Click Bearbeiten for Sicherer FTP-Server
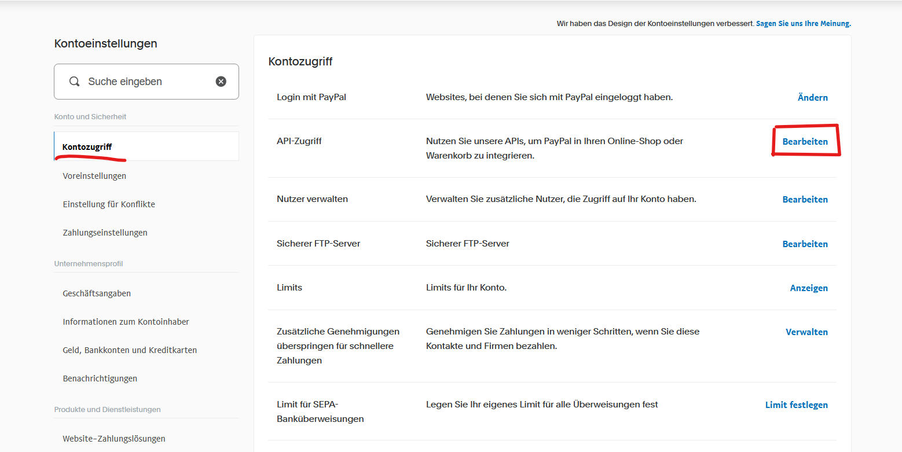Viewport: 902px width, 452px height. coord(805,244)
